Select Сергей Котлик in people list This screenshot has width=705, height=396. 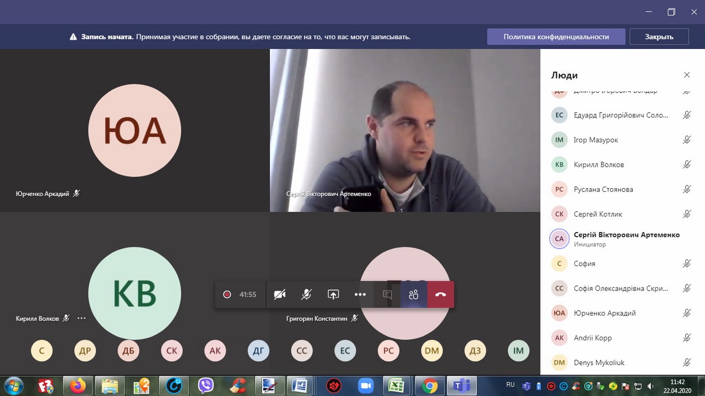click(622, 214)
